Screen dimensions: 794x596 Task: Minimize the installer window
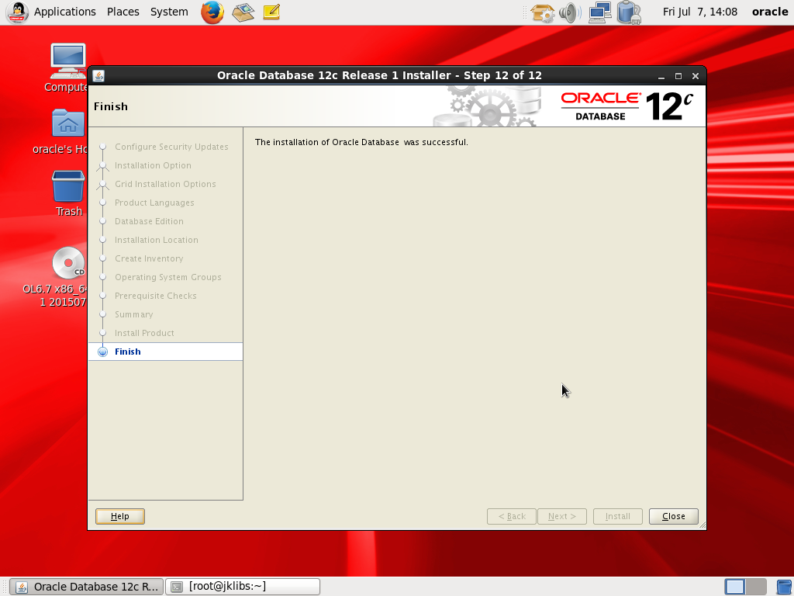pyautogui.click(x=661, y=76)
